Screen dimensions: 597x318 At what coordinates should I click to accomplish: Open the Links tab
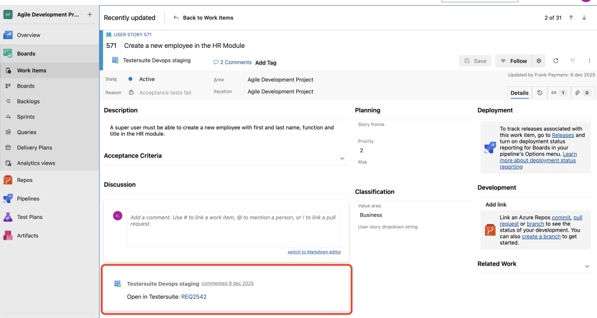tap(559, 93)
